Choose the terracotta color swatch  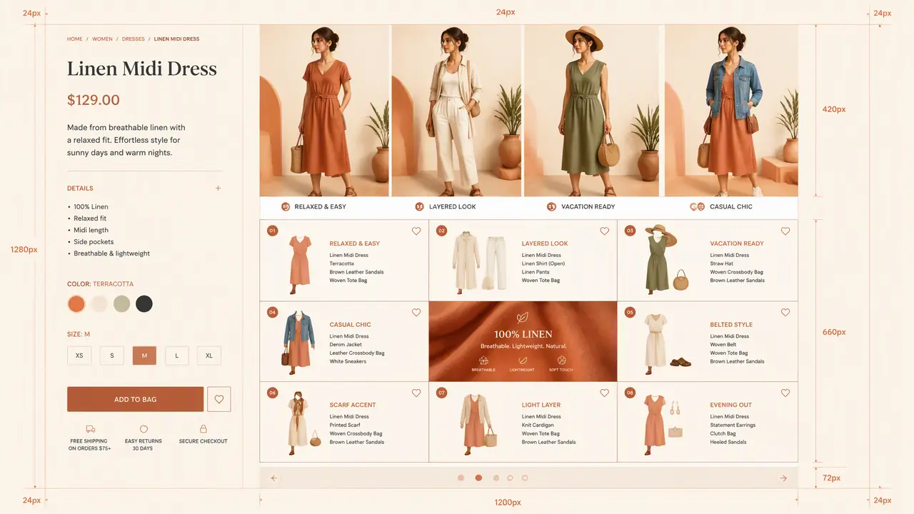pos(76,304)
